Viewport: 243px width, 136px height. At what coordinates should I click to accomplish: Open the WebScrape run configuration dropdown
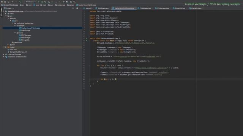pos(30,2)
